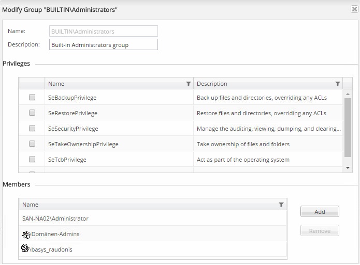Click the privileges list scrollbar thumb
Viewport: 360px width, 265px height.
point(348,127)
